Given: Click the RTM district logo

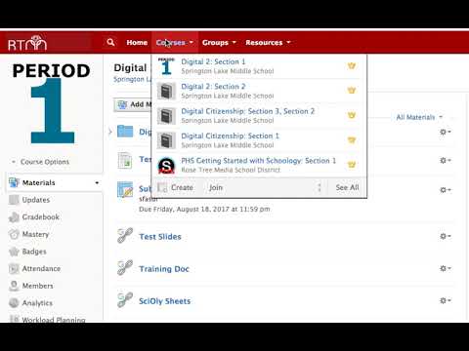Looking at the screenshot, I should (27, 43).
